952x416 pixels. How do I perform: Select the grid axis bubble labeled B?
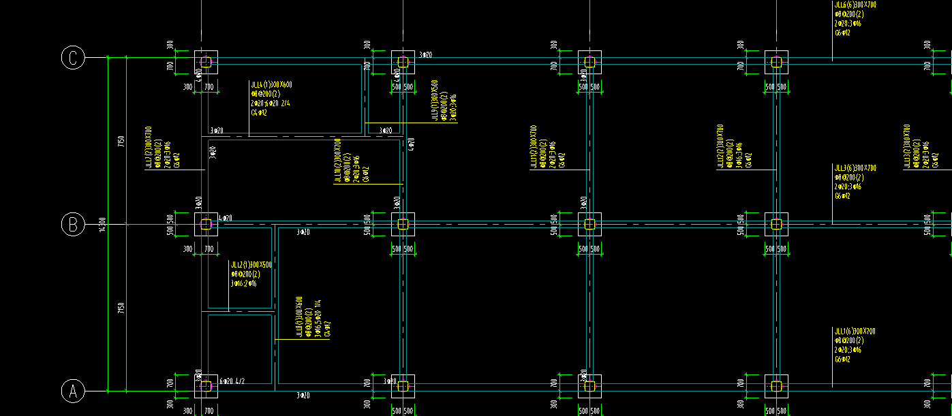(x=73, y=224)
